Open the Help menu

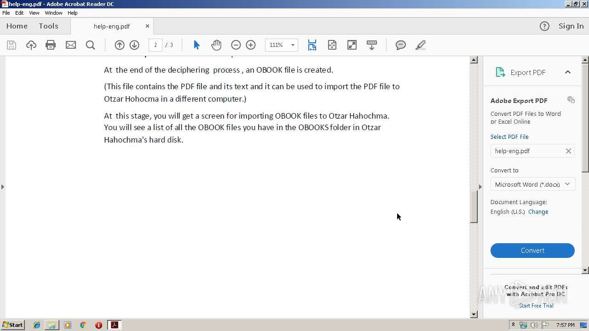pyautogui.click(x=73, y=13)
